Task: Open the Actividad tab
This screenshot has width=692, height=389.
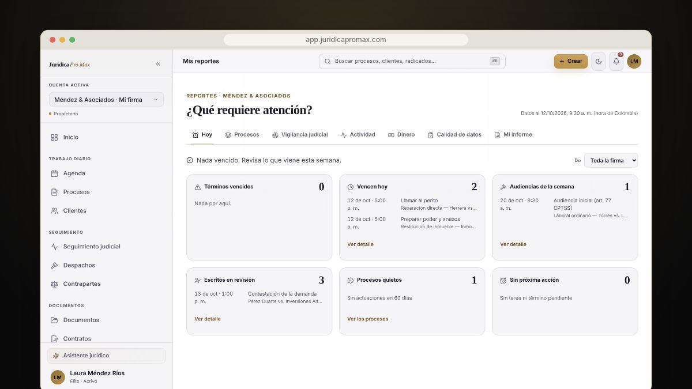Action: (358, 135)
